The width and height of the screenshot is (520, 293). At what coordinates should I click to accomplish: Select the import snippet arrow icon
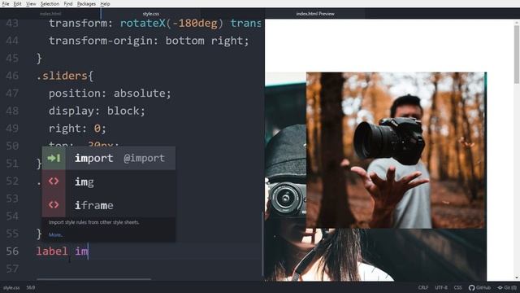point(54,158)
